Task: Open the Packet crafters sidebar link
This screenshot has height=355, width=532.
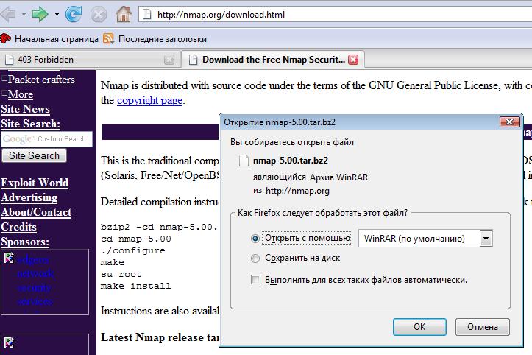Action: pos(41,80)
